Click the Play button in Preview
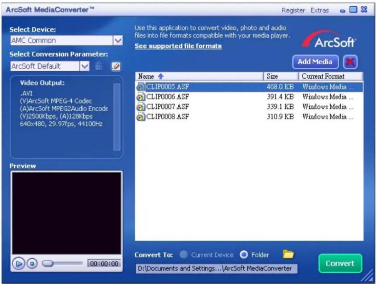This screenshot has height=284, width=376. (19, 264)
